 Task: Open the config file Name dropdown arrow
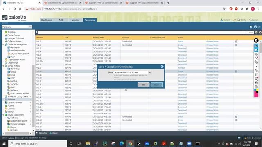pos(150,73)
